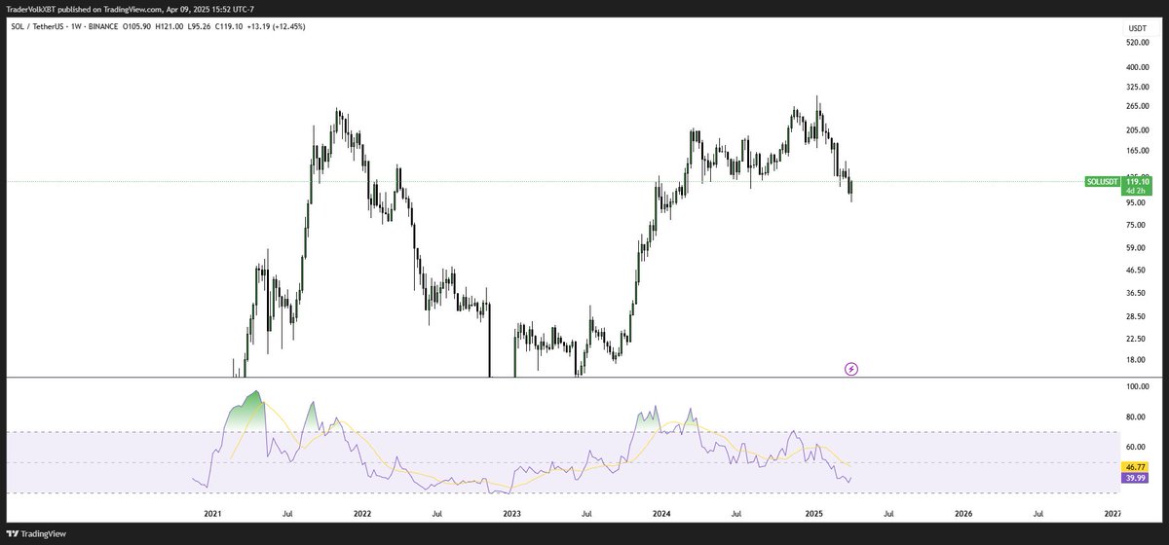The height and width of the screenshot is (545, 1169).
Task: Click the 2025 time axis label
Action: click(813, 512)
